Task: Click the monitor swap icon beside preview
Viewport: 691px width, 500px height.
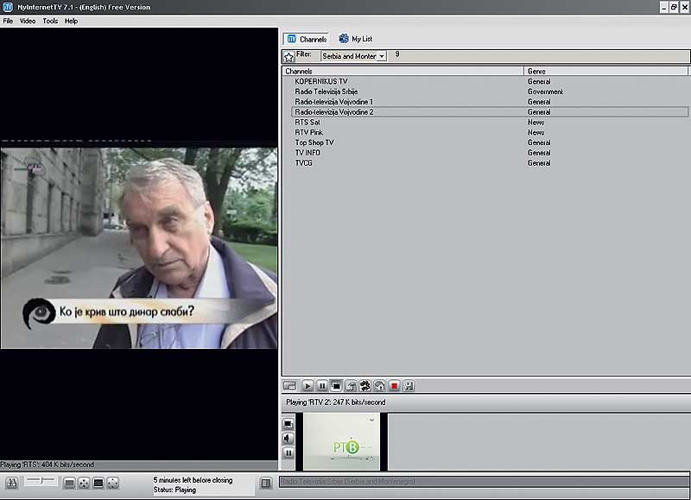Action: (288, 424)
